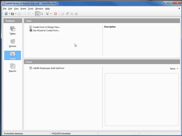Viewport: 182px width, 136px height.
Task: Open the New document dropdown arrow
Action: click(9, 14)
